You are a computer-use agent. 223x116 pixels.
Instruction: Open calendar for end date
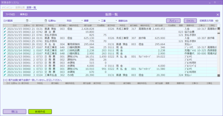tap(46, 21)
